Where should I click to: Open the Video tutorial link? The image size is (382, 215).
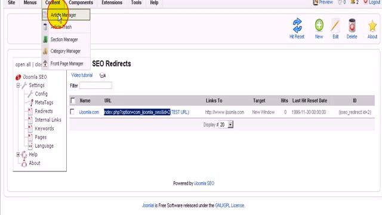tap(82, 75)
